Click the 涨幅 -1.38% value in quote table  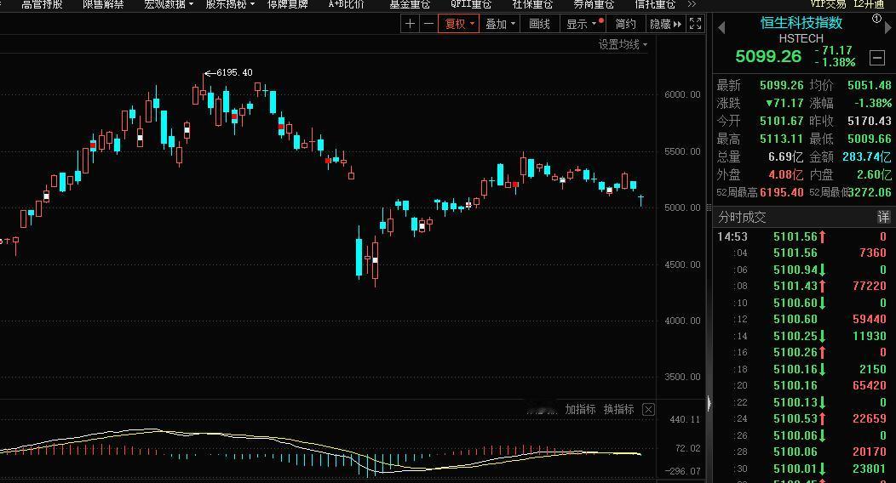tap(872, 103)
